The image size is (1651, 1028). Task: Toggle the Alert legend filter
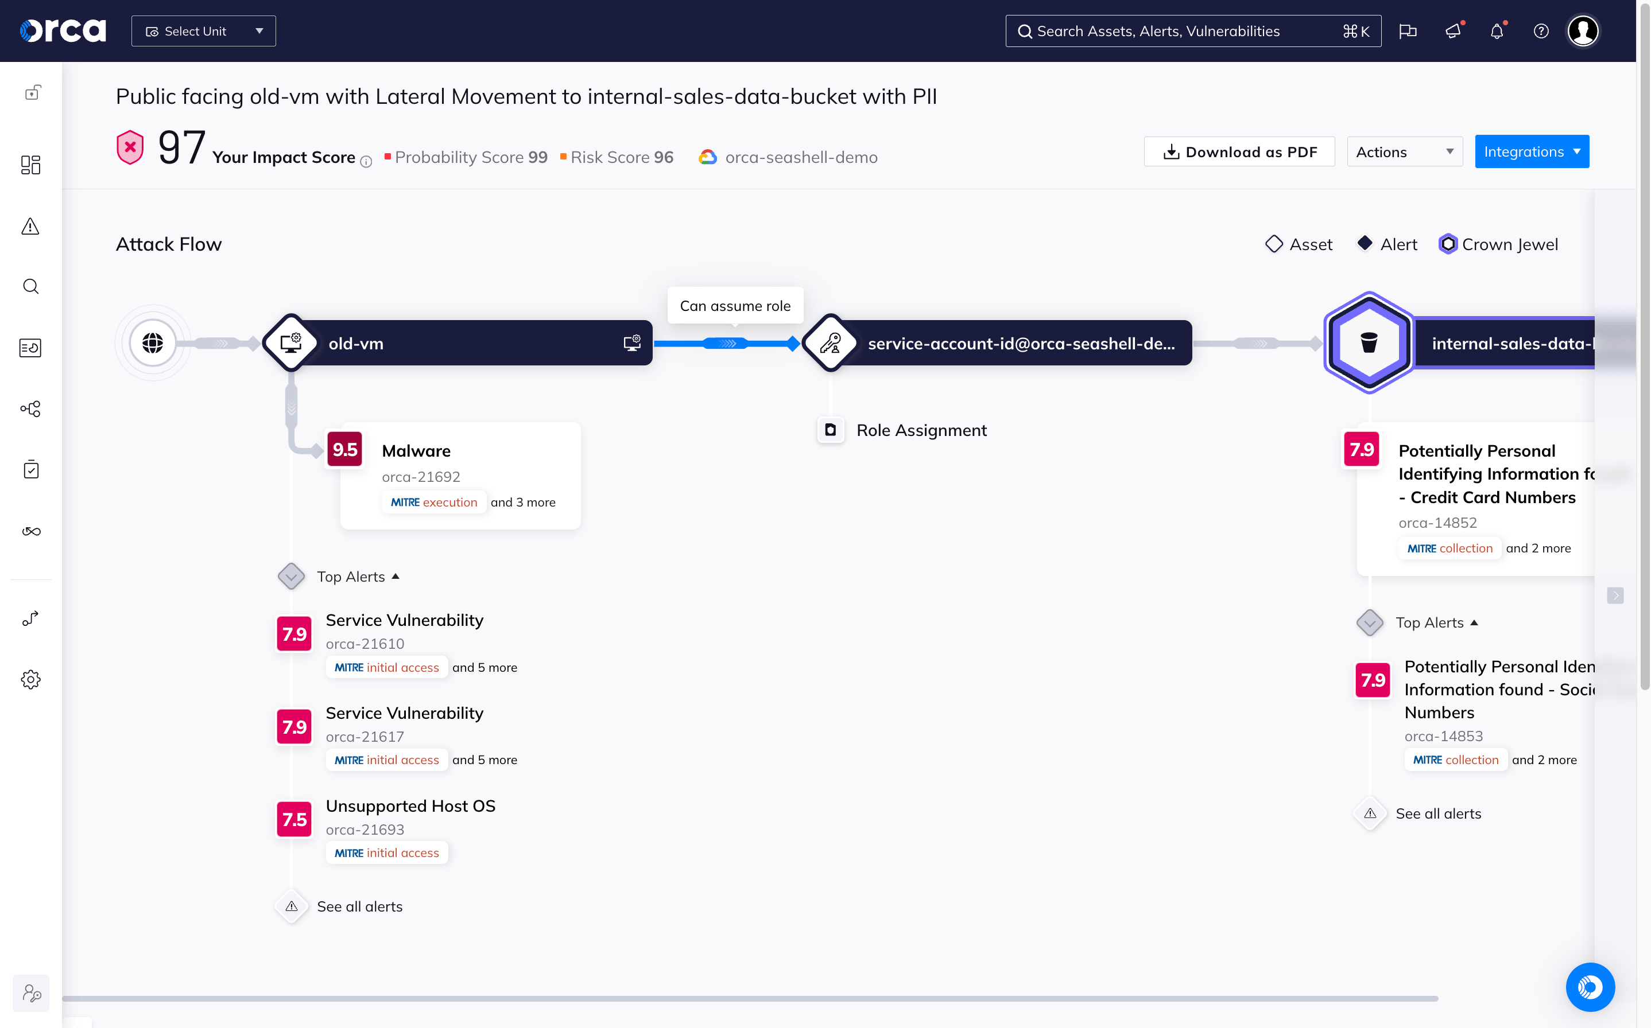[1386, 244]
